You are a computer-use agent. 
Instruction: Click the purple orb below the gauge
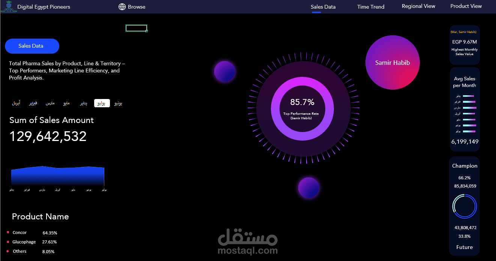tap(308, 188)
